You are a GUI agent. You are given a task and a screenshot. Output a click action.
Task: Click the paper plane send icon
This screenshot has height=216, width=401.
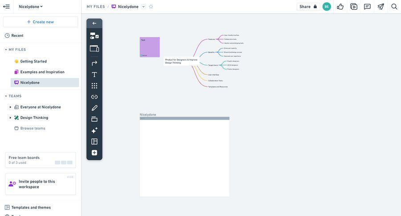(381, 7)
